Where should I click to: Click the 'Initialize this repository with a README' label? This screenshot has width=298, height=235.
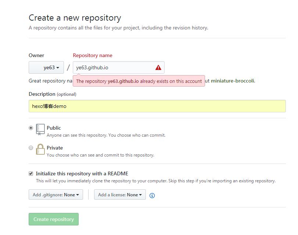(82, 173)
